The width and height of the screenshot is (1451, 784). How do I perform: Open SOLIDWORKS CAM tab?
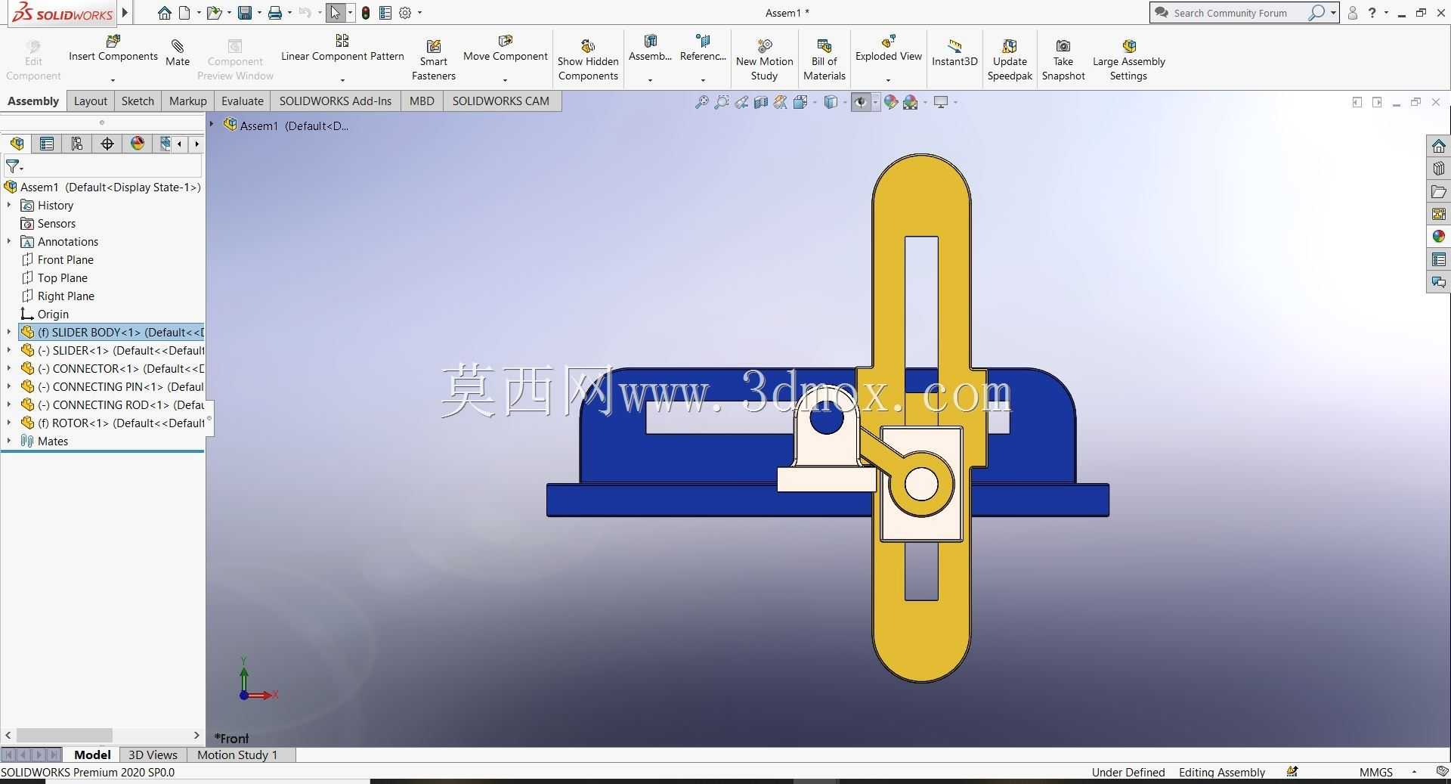[x=500, y=101]
